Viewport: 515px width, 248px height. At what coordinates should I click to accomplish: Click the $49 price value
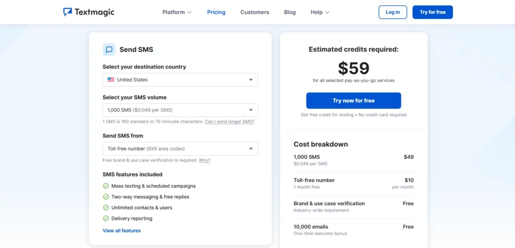tap(408, 157)
